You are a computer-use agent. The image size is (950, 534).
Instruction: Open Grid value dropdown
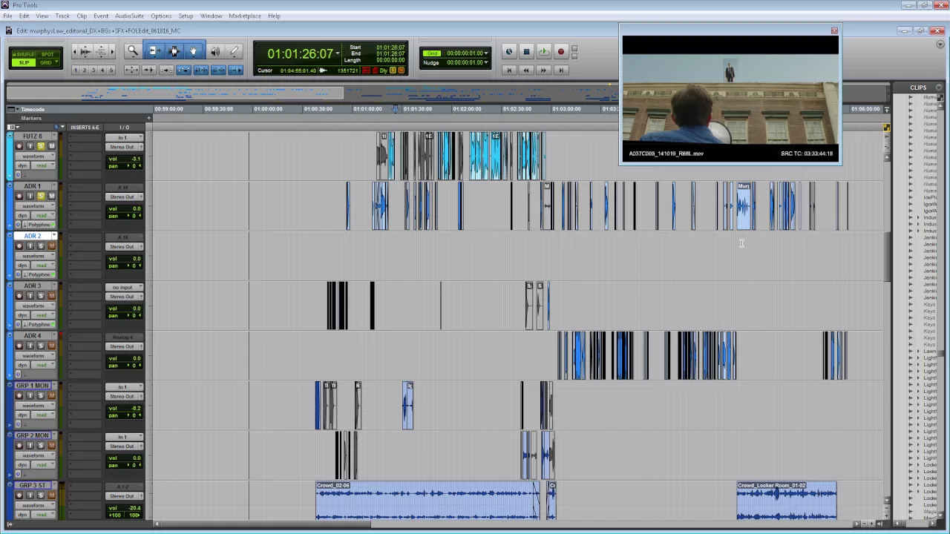[x=486, y=53]
